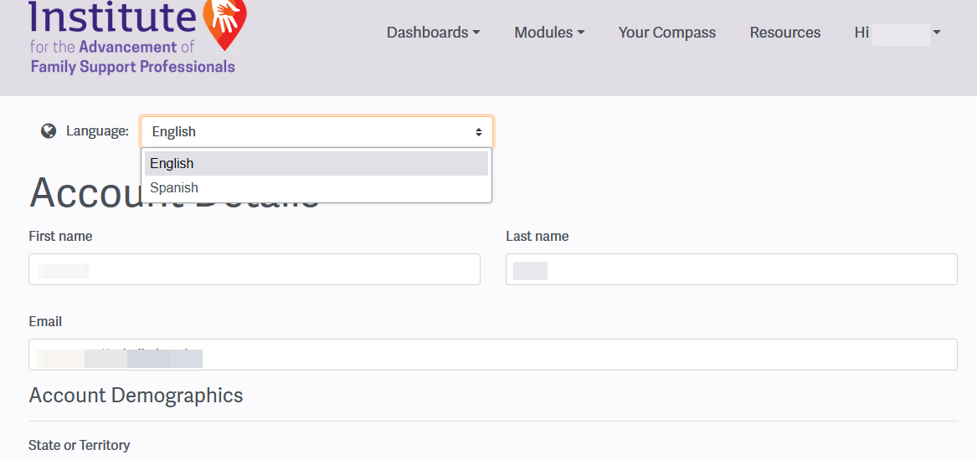Collapse the Language select box
Screen dimensions: 977x460
[316, 132]
